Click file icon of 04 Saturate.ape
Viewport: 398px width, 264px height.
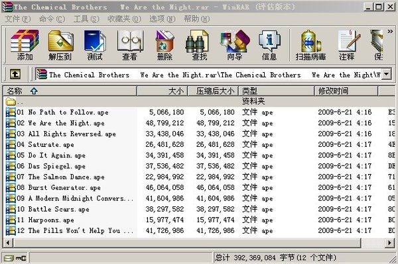[11, 144]
